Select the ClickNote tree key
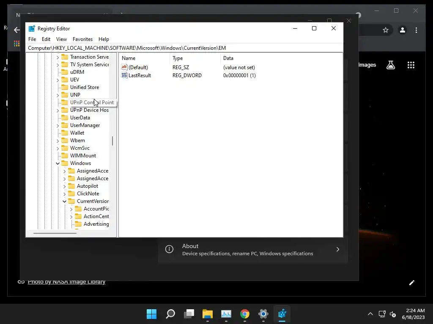Image resolution: width=433 pixels, height=324 pixels. pyautogui.click(x=88, y=193)
